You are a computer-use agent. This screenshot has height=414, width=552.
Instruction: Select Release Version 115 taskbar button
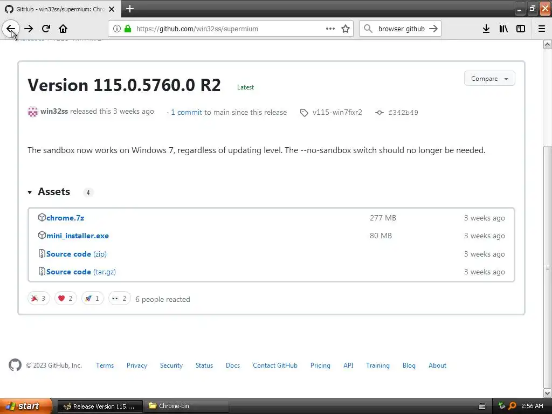pyautogui.click(x=100, y=406)
